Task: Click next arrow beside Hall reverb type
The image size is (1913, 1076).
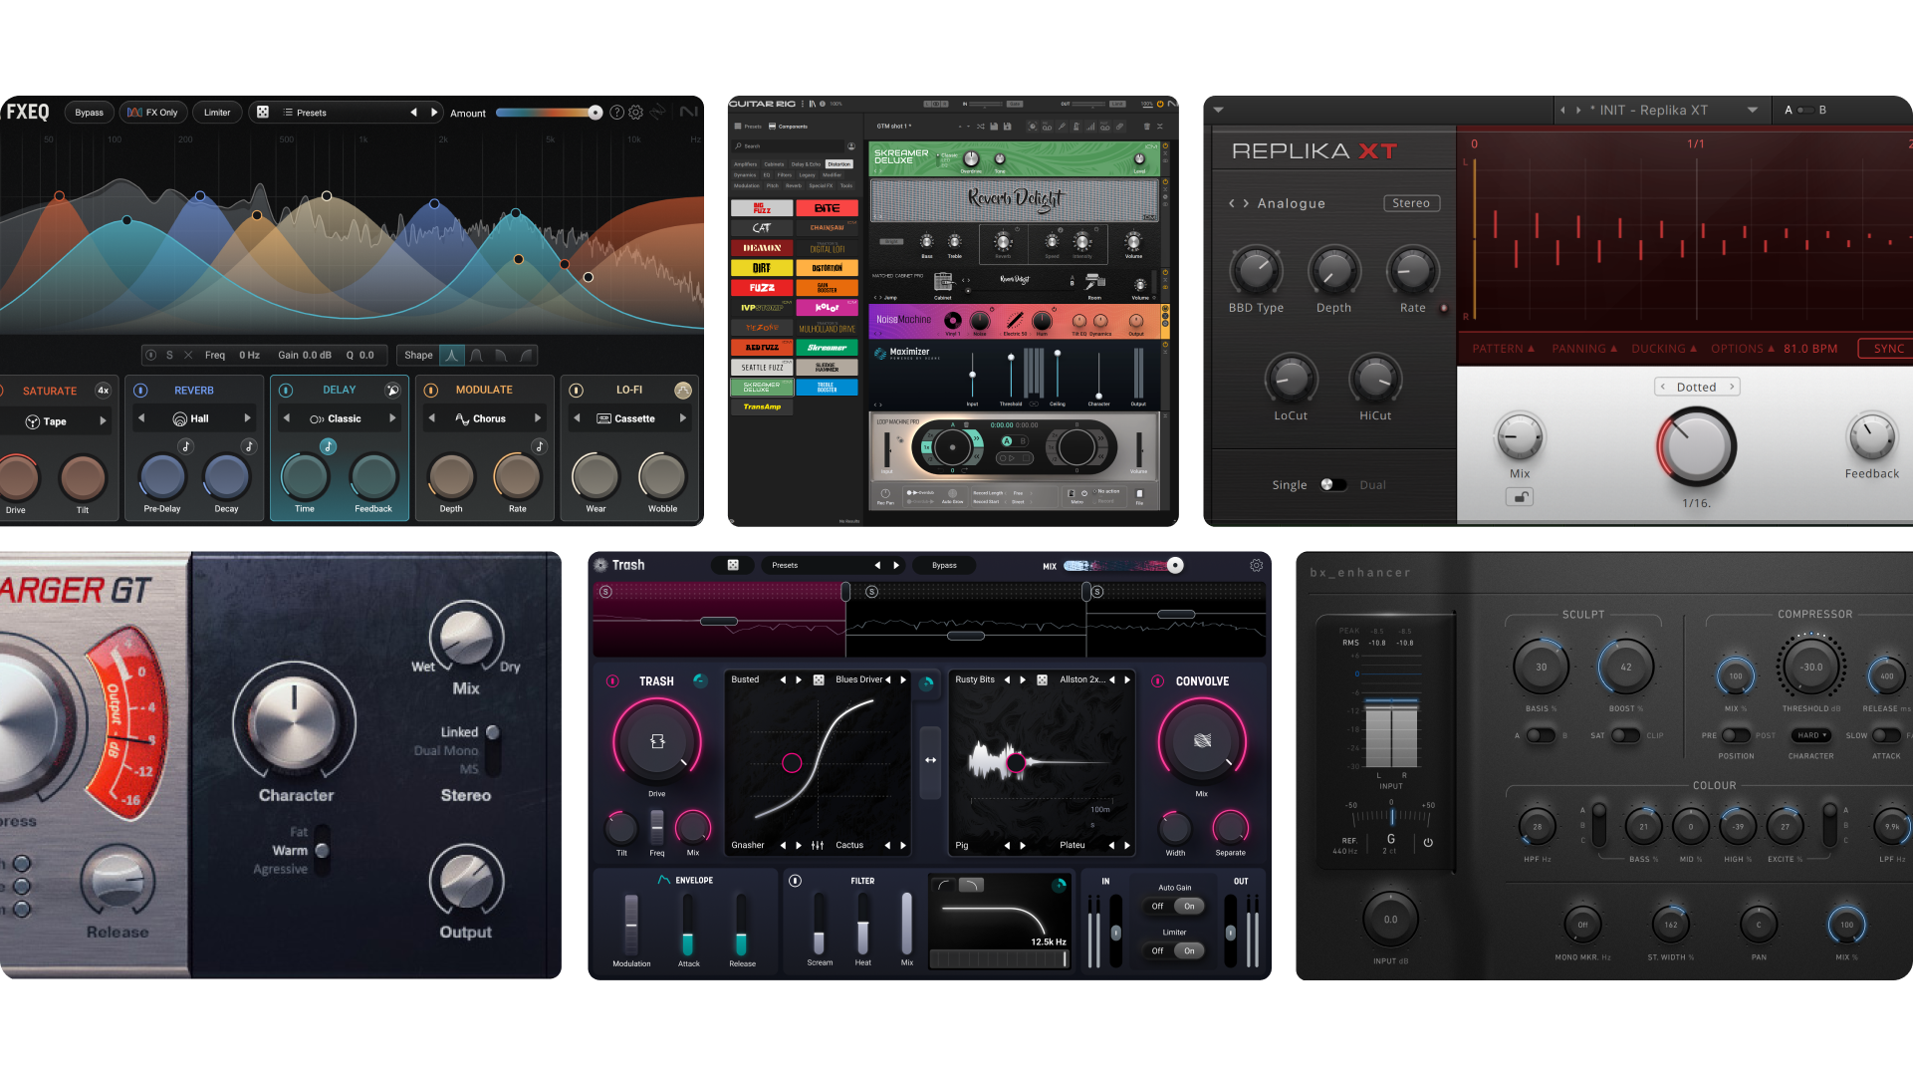Action: (x=248, y=418)
